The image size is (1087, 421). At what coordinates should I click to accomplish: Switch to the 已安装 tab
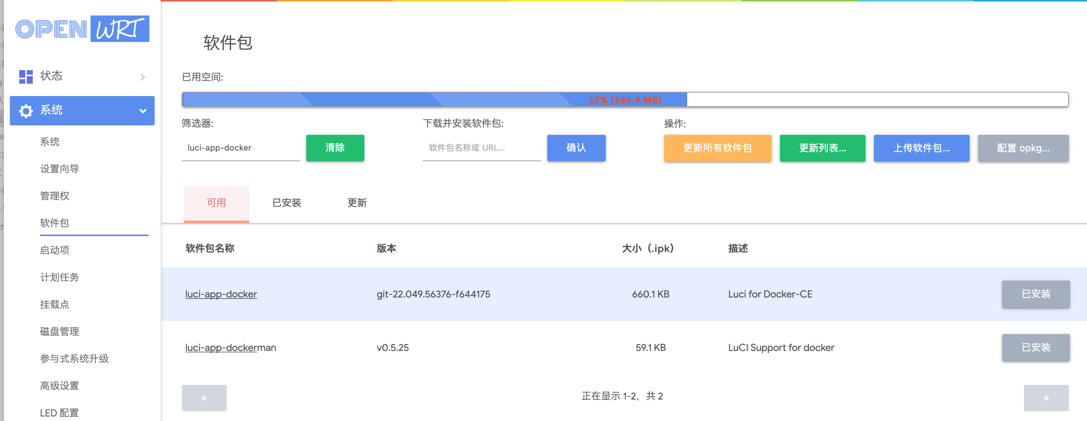tap(287, 203)
